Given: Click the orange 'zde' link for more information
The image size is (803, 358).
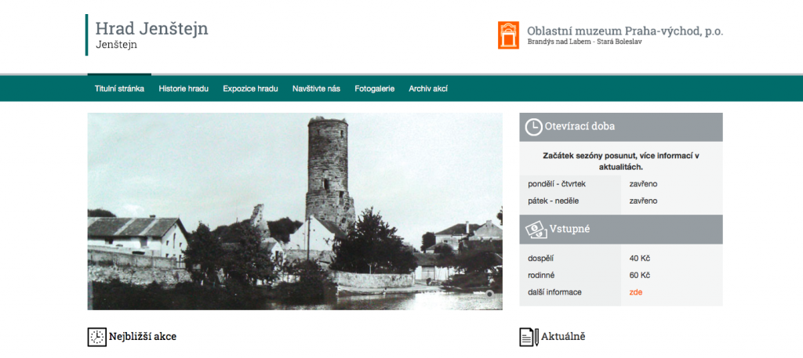Looking at the screenshot, I should tap(635, 292).
